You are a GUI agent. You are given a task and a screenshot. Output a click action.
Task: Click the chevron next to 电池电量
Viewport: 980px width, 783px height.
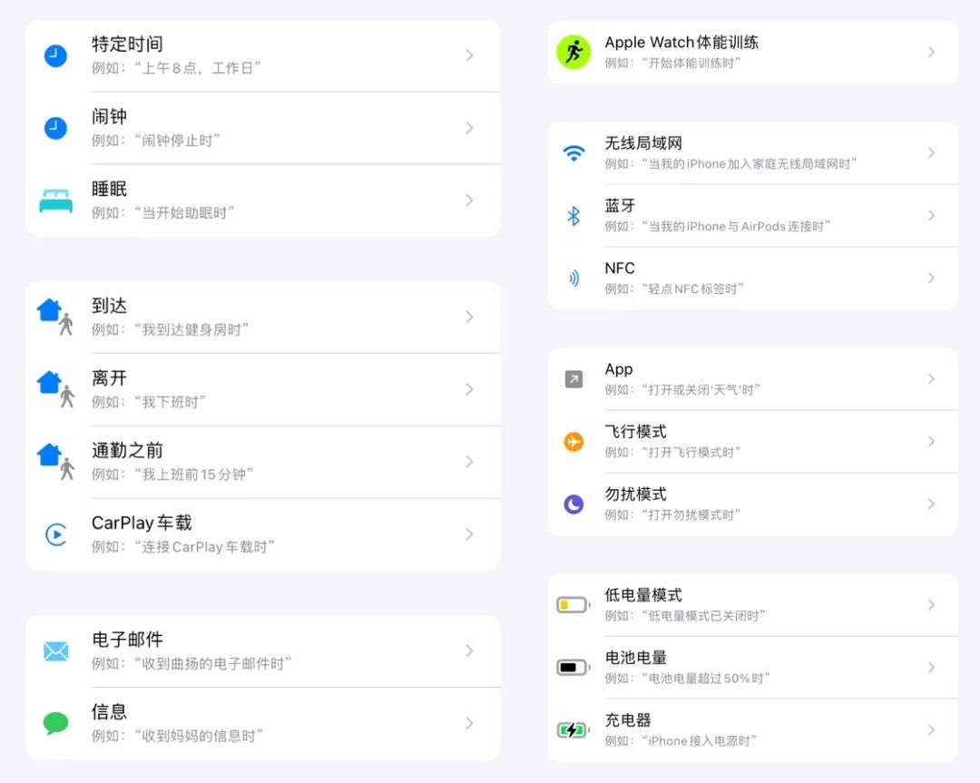tap(931, 668)
